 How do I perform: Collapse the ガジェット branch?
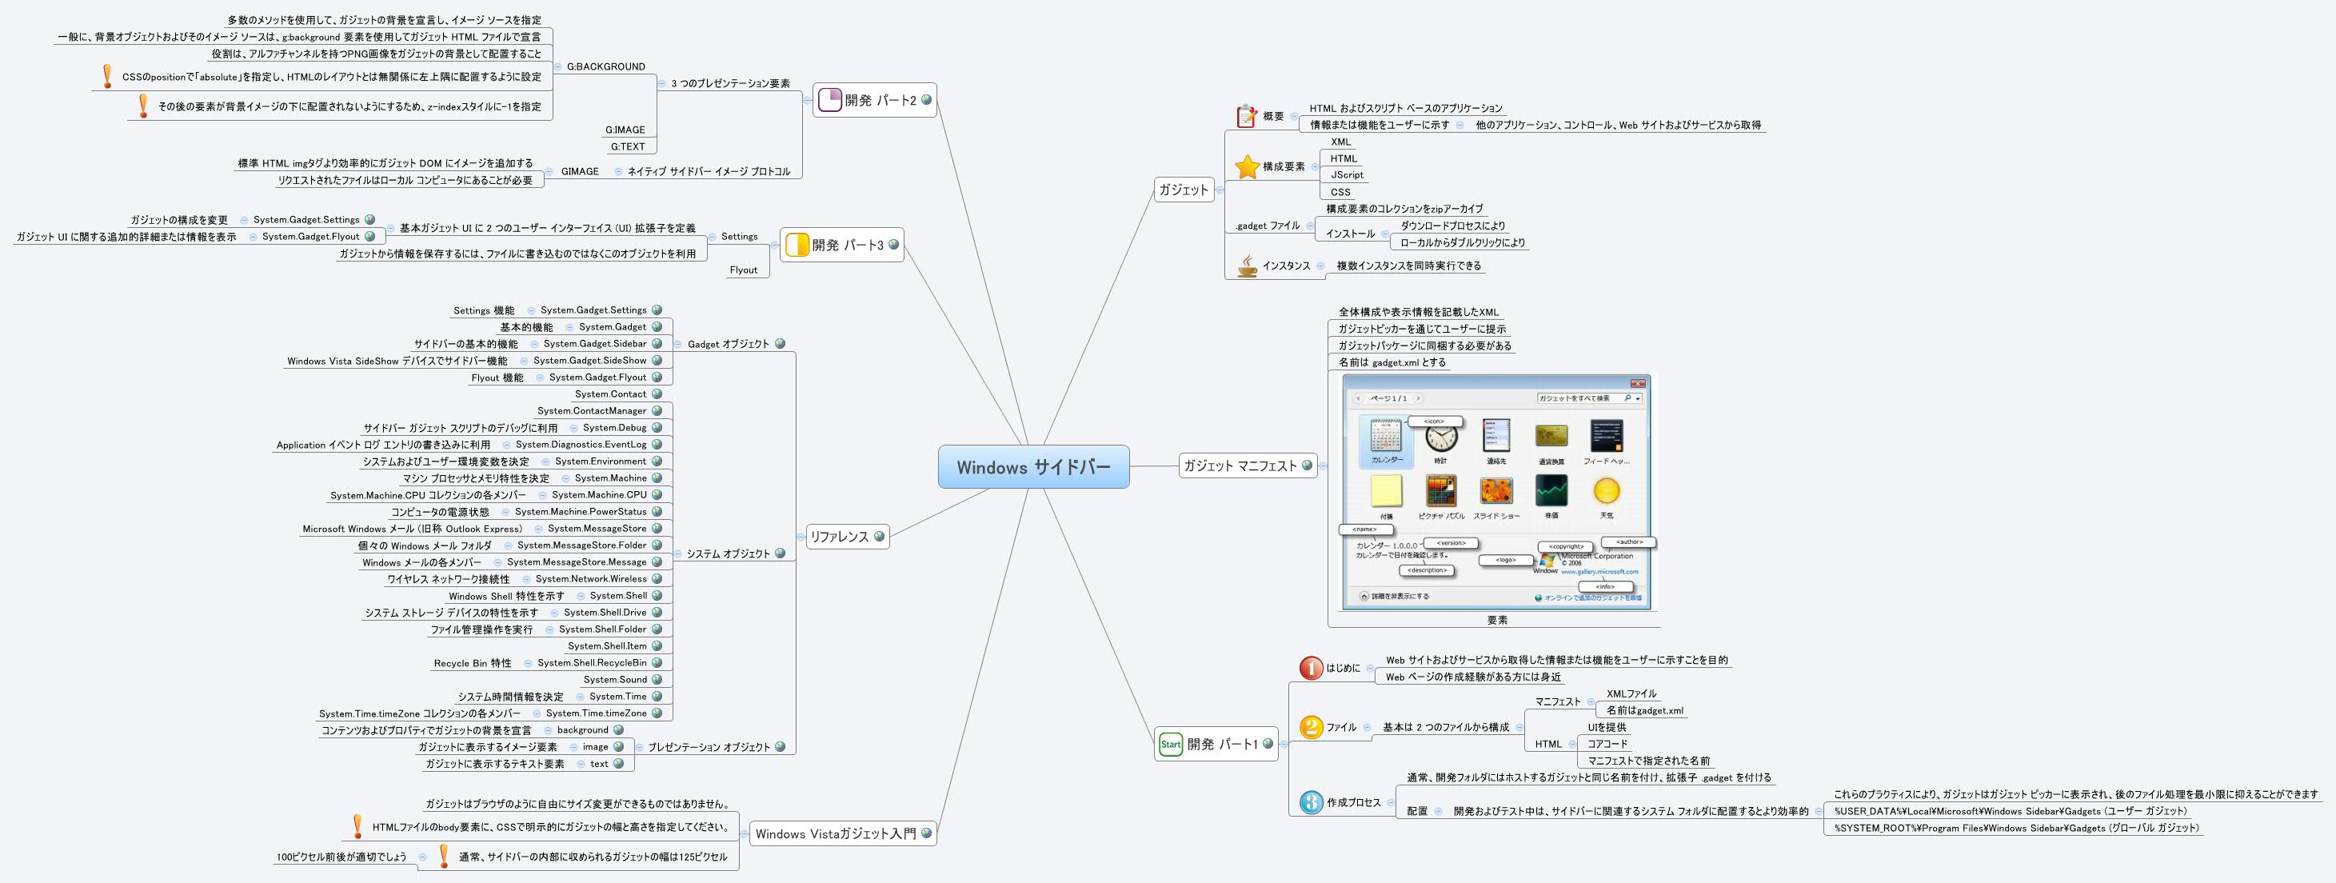tap(1221, 190)
